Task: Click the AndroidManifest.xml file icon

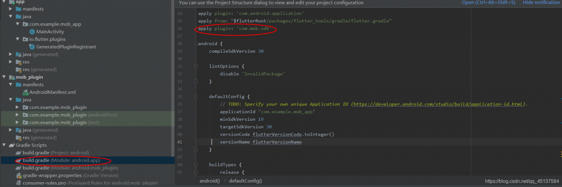Action: (x=25, y=92)
